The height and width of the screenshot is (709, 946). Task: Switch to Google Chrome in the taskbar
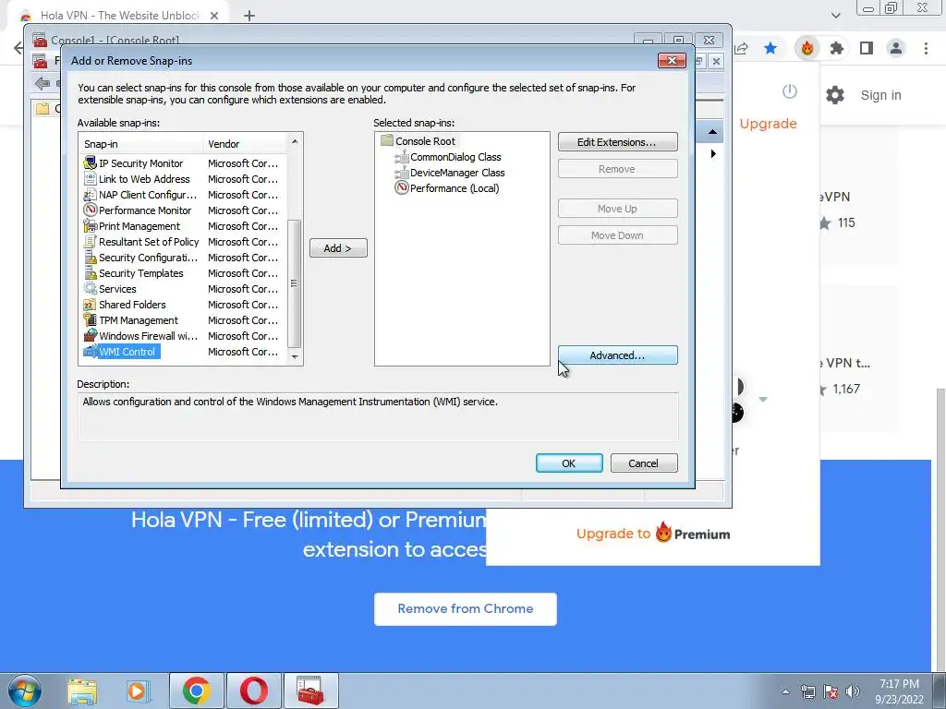click(x=196, y=691)
